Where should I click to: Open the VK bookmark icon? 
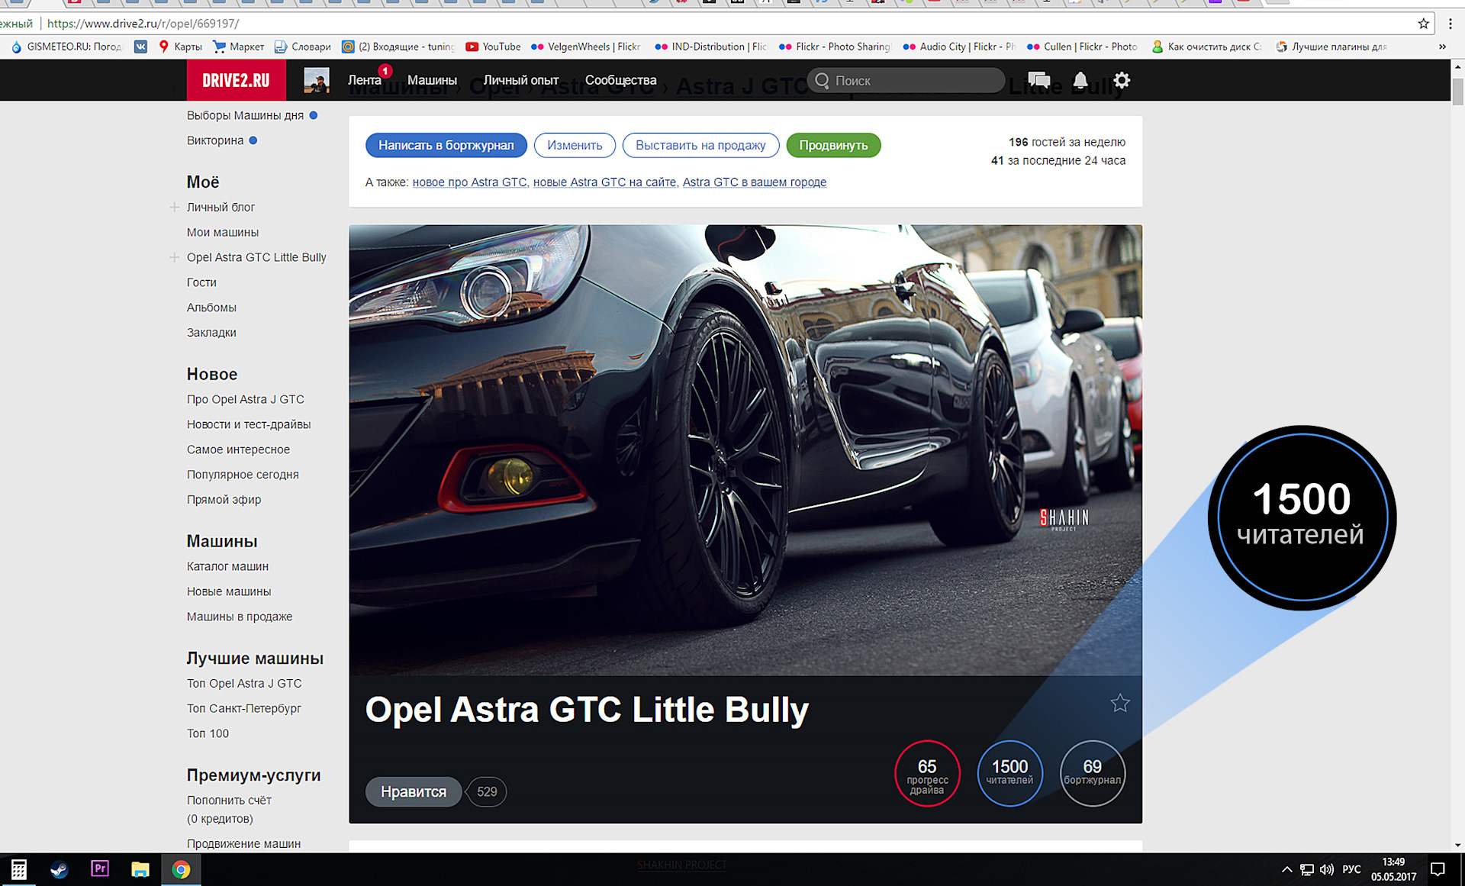[140, 47]
